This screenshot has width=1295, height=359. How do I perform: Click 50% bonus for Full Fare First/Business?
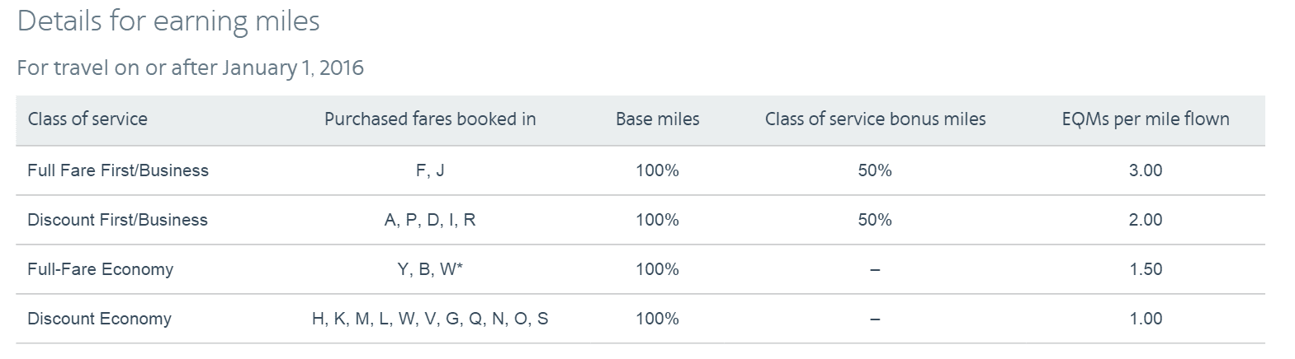pos(874,170)
